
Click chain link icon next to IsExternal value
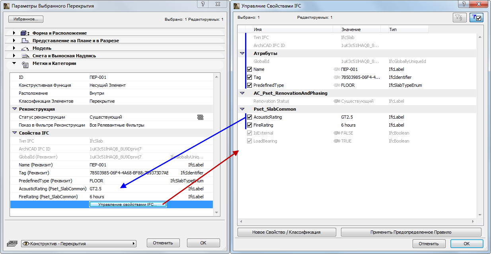[337, 133]
